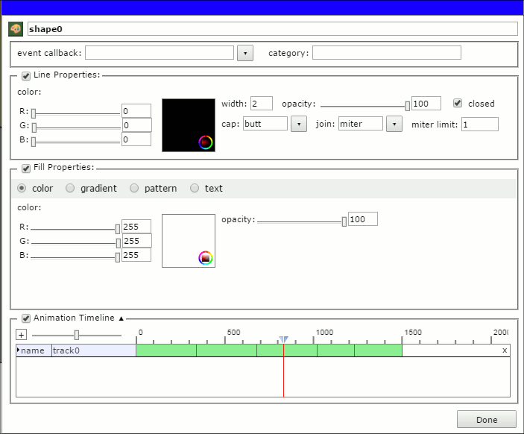Open the join style dropdown arrow
The width and height of the screenshot is (524, 434).
pyautogui.click(x=394, y=124)
